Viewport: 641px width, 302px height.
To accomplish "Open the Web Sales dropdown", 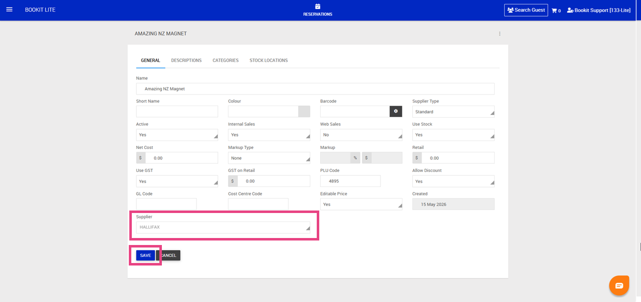I will click(x=361, y=135).
